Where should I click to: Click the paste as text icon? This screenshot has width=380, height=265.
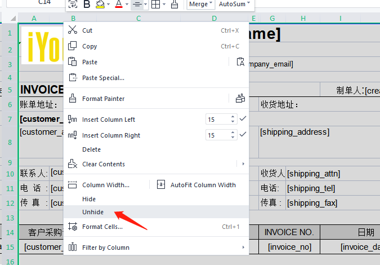pyautogui.click(x=240, y=62)
